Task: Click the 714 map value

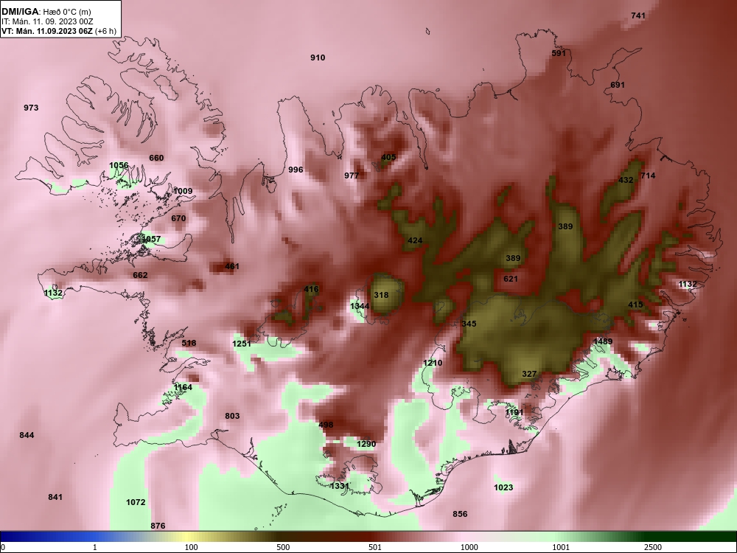Action: 648,176
